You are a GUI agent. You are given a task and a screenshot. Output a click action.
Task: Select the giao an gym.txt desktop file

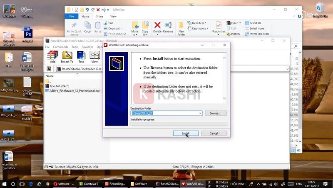[x=27, y=86]
